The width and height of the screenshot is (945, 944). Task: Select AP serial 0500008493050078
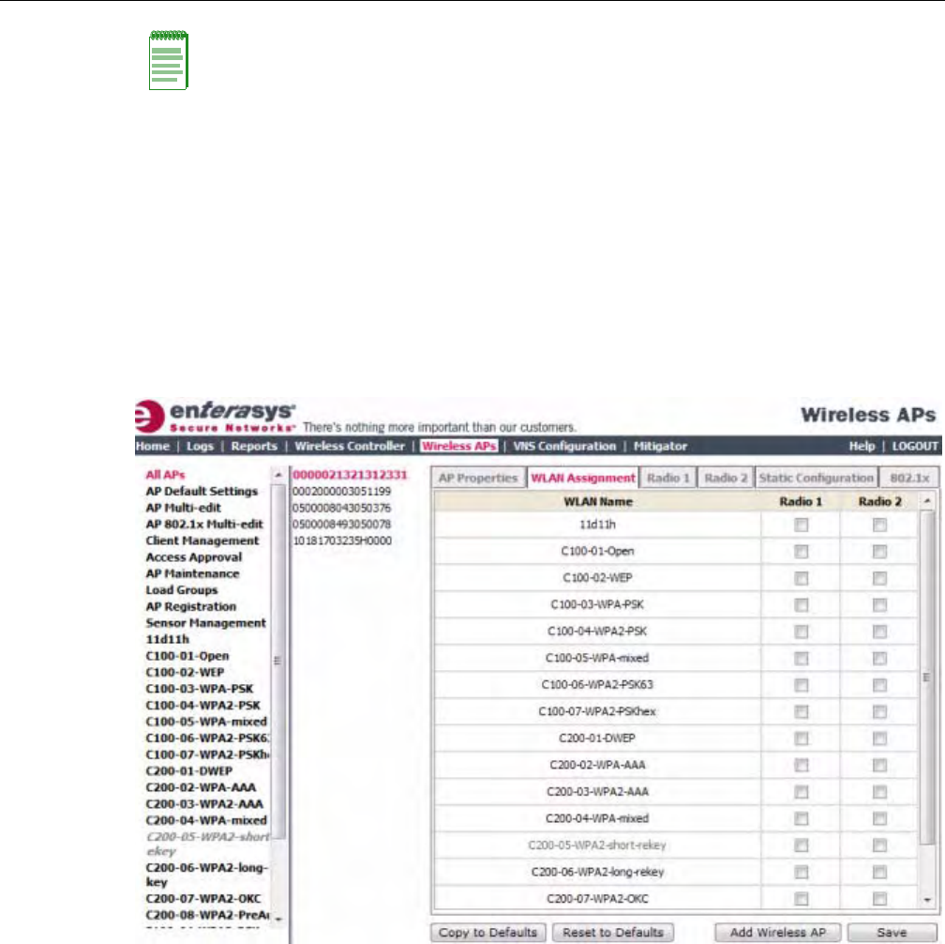[341, 525]
